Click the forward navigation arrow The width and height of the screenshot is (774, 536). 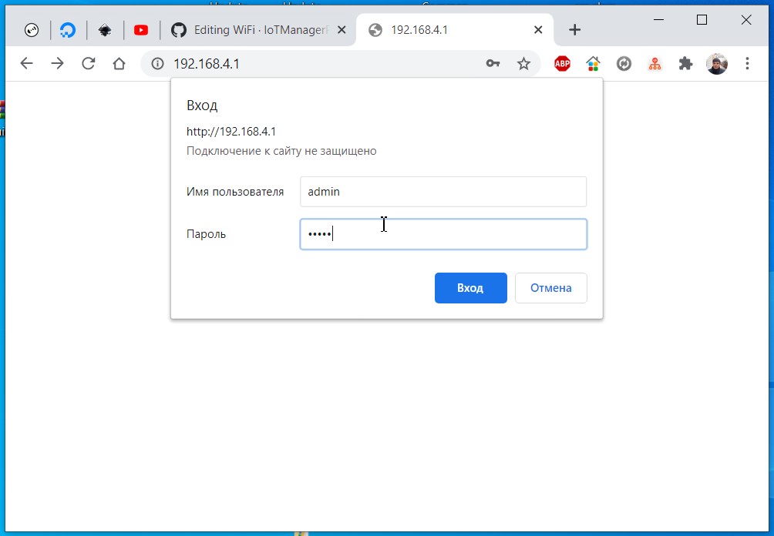click(58, 64)
